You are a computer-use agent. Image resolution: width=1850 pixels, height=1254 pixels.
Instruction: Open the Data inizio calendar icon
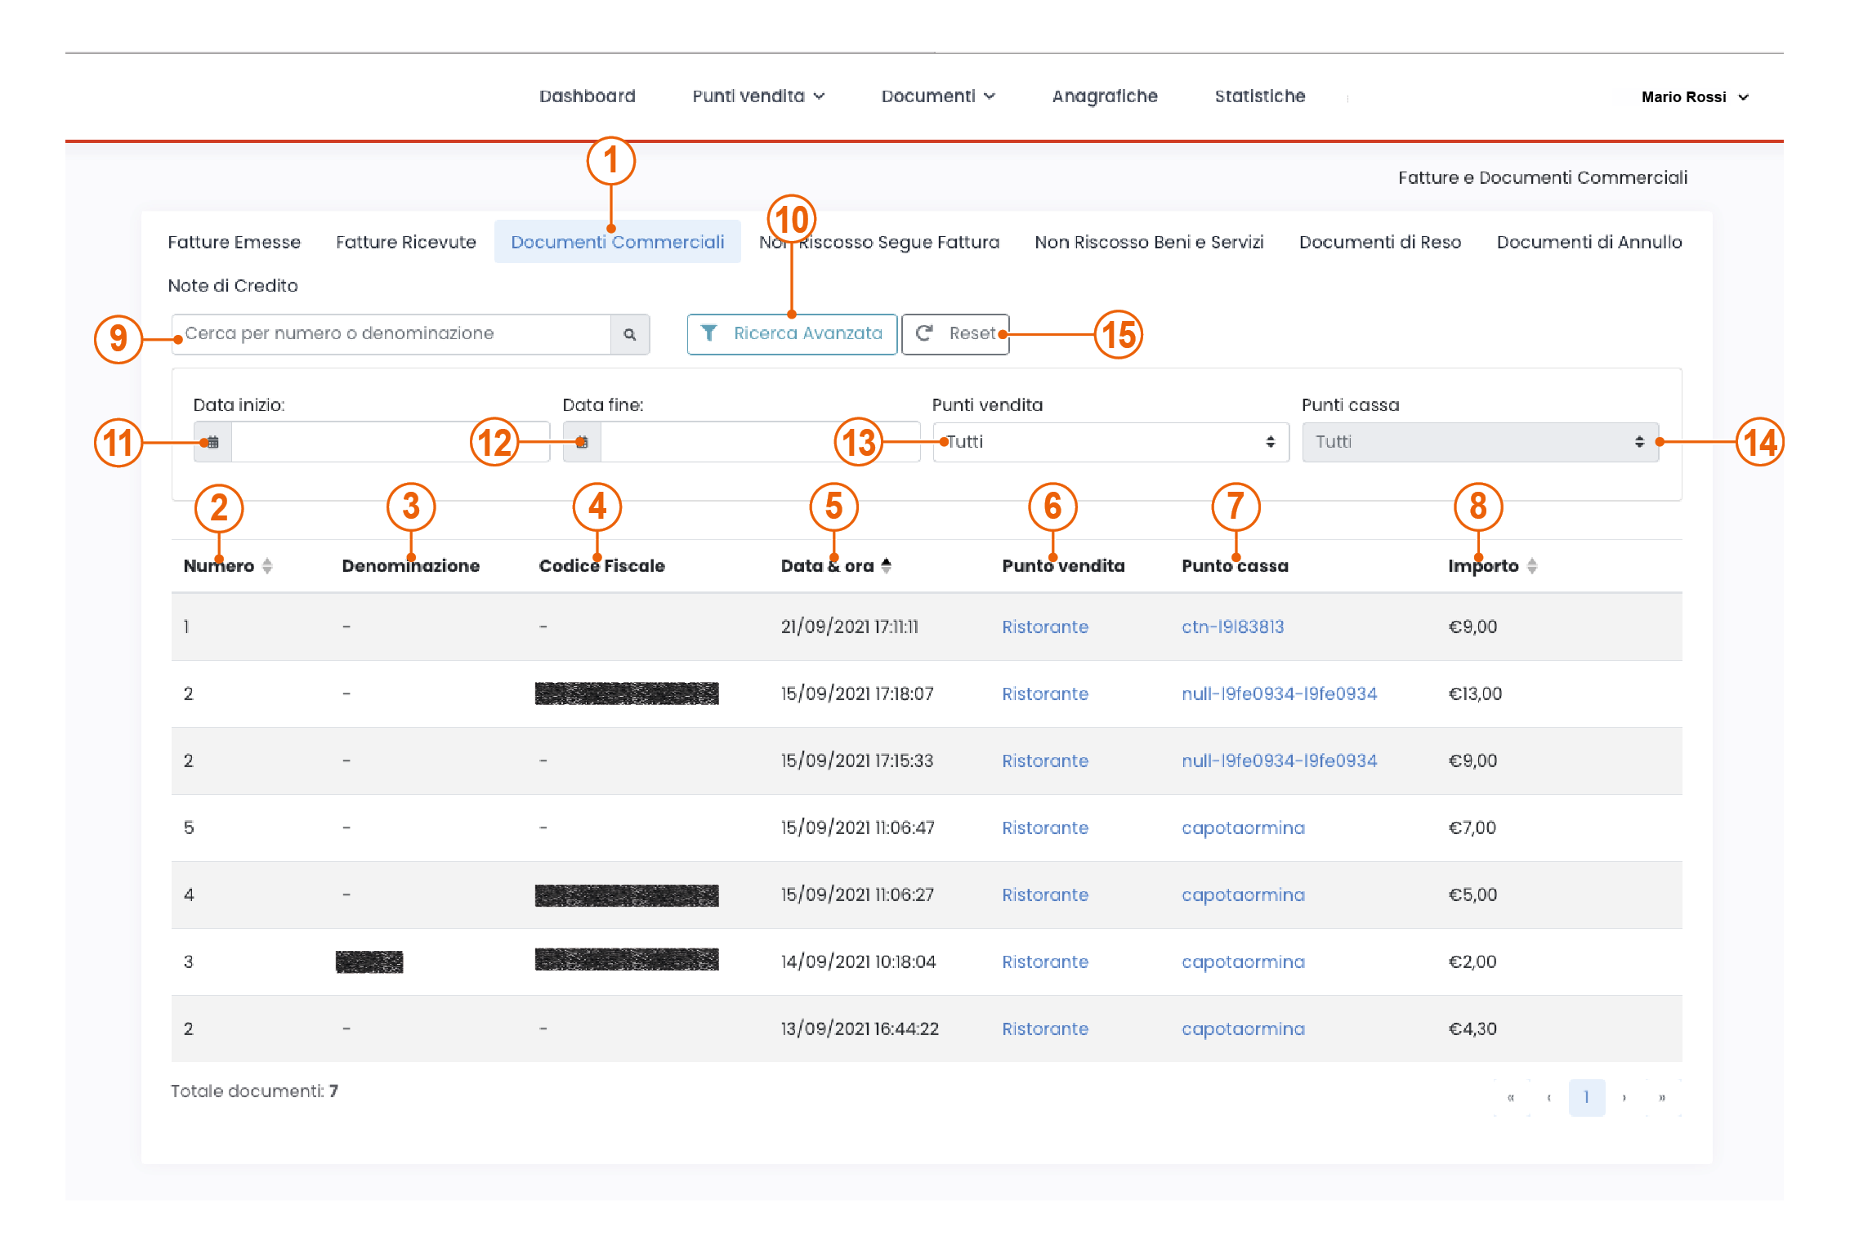click(x=212, y=442)
